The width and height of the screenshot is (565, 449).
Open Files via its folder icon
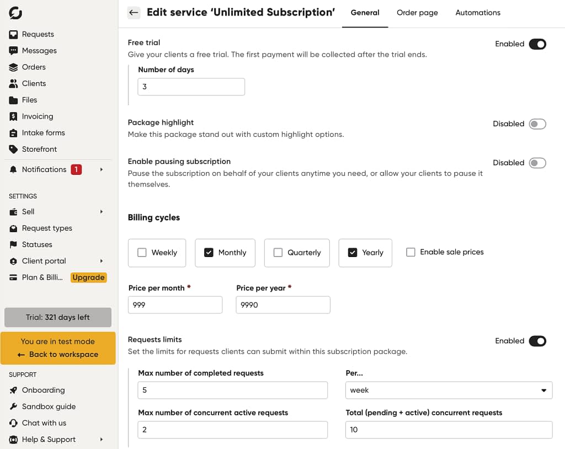click(13, 100)
